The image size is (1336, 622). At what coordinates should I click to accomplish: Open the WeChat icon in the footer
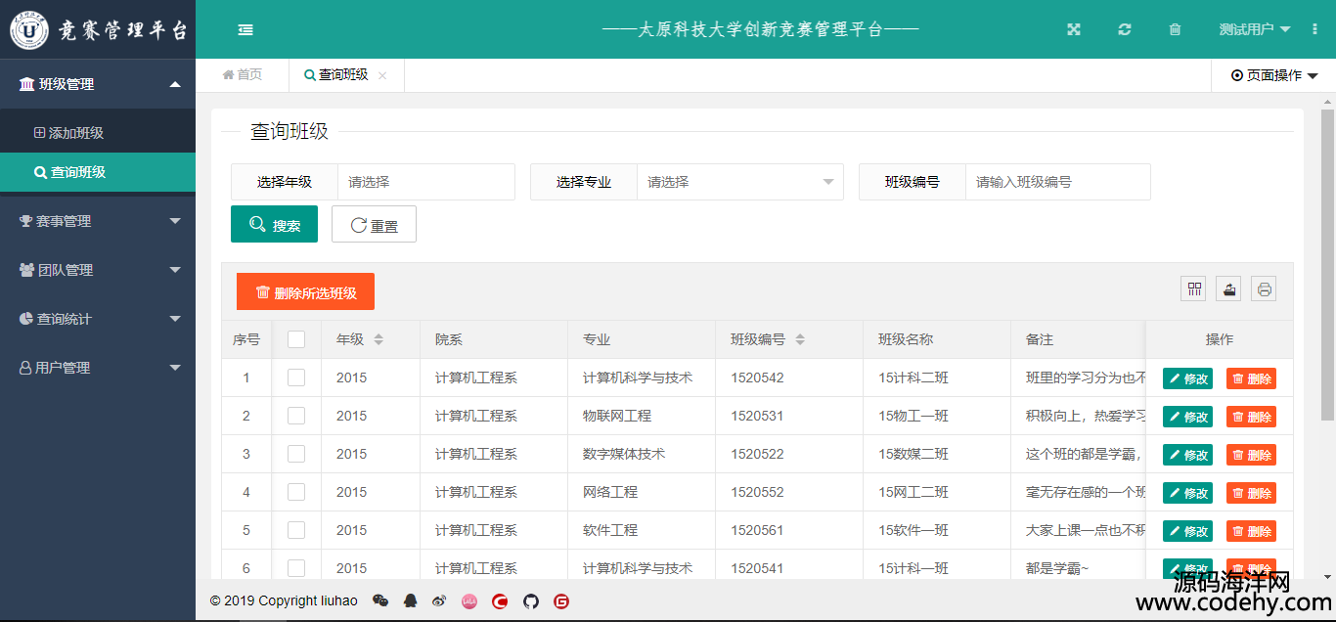(x=380, y=601)
